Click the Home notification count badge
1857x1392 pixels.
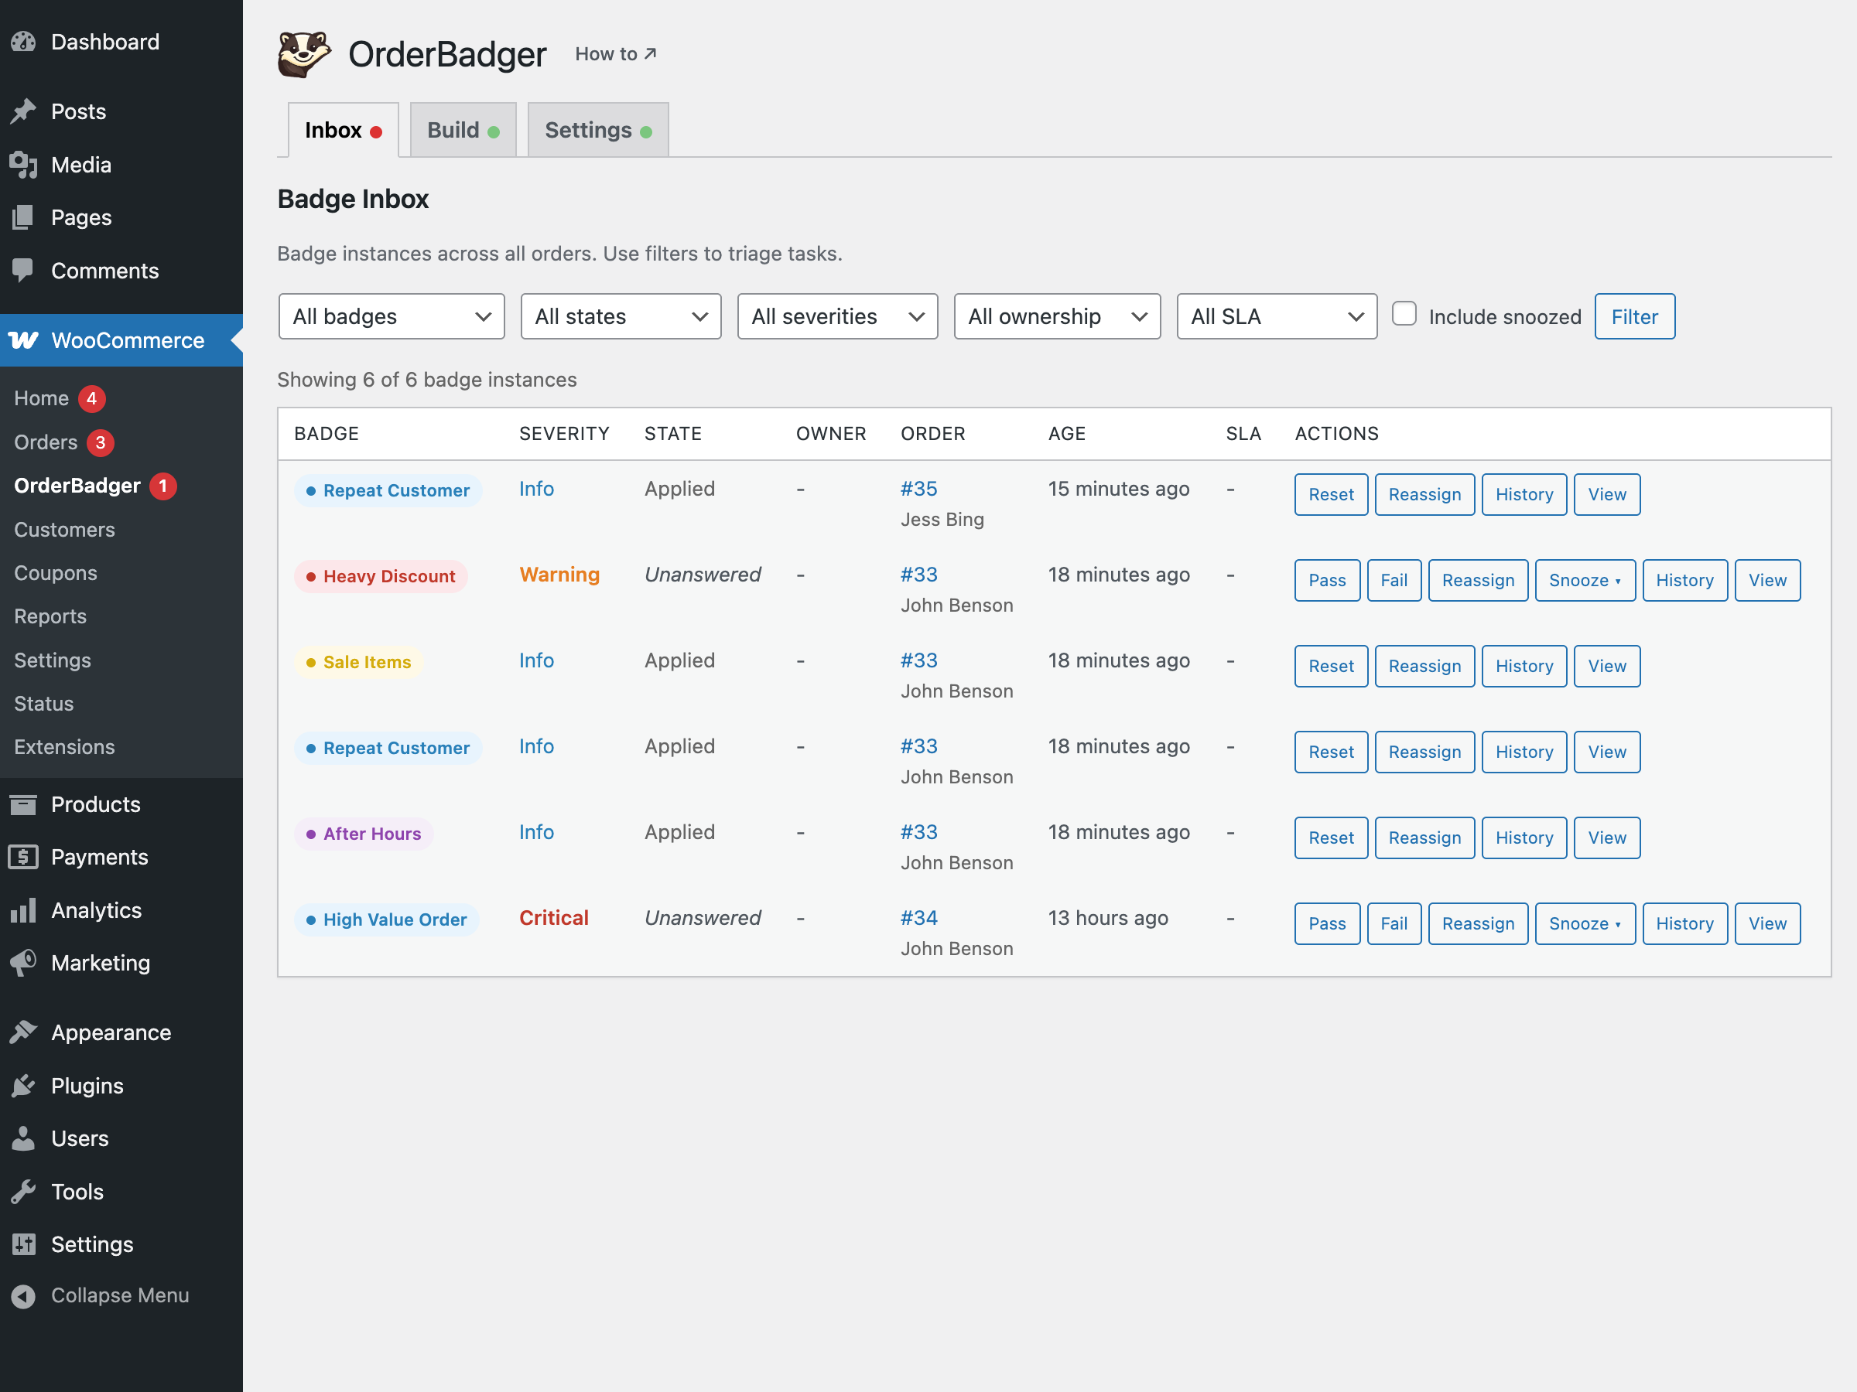[91, 398]
